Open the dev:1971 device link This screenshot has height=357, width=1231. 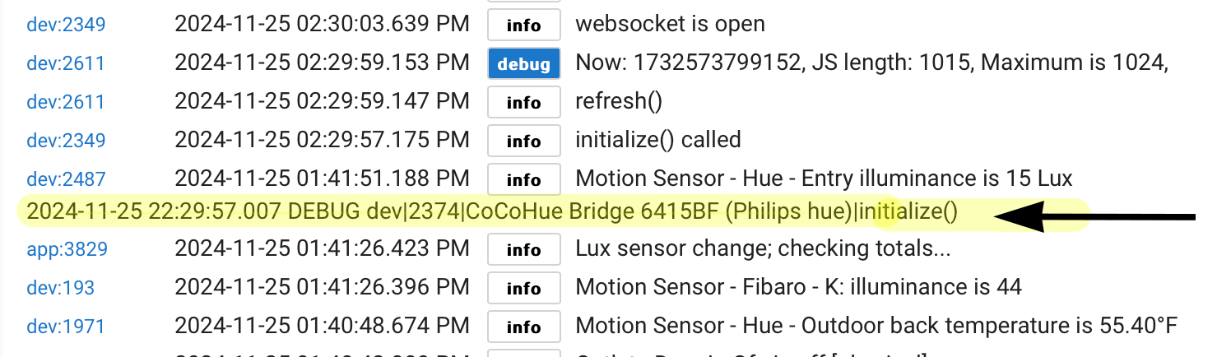[x=66, y=327]
